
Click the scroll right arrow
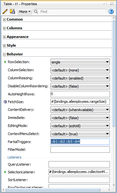[109, 190]
